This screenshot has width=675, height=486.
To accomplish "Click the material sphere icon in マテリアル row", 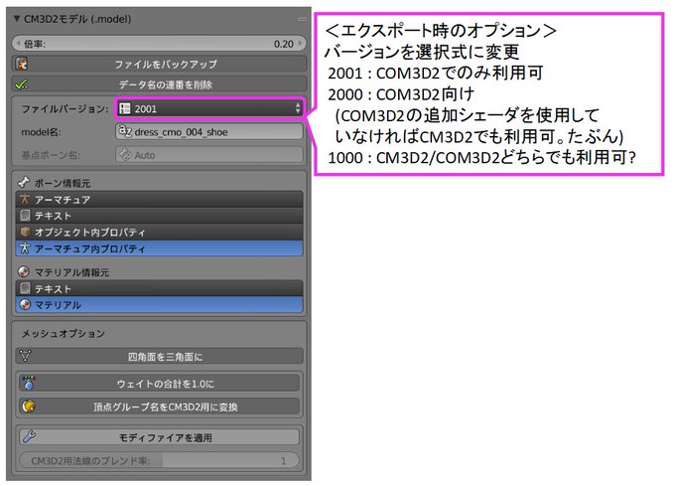I will [x=25, y=304].
